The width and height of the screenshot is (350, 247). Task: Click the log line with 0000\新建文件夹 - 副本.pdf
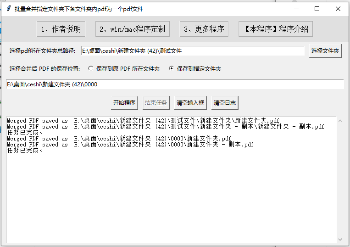(x=130, y=145)
